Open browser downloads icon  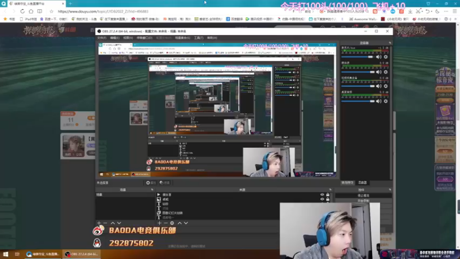click(410, 12)
